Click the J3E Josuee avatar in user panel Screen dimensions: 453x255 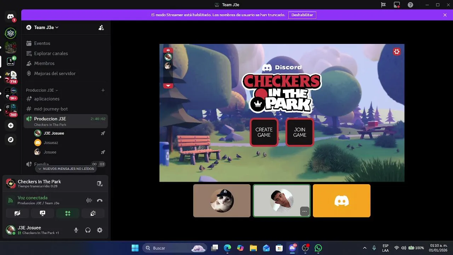point(11,230)
